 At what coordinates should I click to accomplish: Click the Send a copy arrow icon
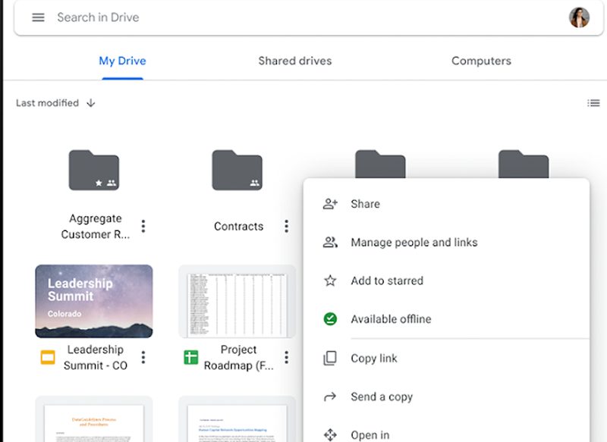click(x=330, y=397)
